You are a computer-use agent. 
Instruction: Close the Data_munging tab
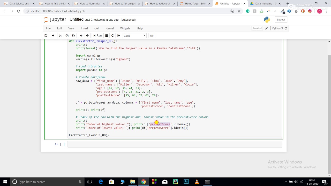(279, 4)
